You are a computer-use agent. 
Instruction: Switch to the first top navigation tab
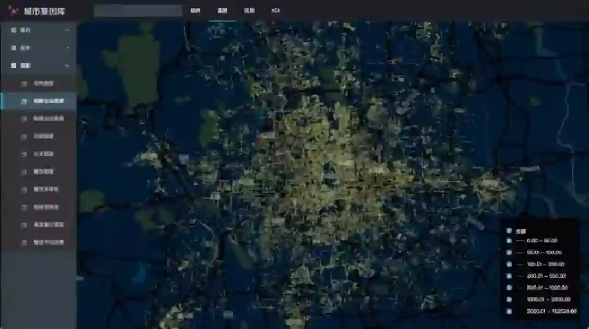pos(195,10)
